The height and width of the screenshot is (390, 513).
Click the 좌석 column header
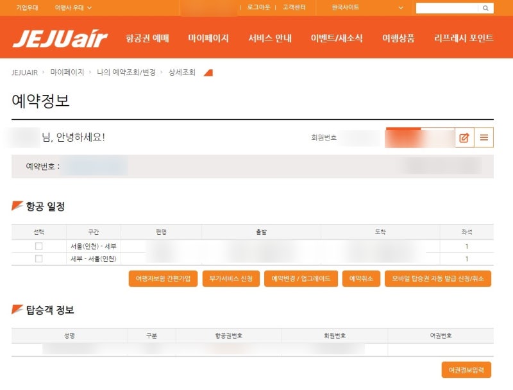click(467, 232)
